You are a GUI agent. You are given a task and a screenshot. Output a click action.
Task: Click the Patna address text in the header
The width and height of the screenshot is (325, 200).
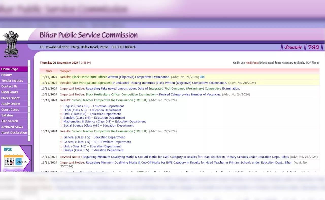tap(88, 47)
